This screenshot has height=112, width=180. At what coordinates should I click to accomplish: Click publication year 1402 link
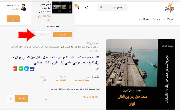[44, 80]
